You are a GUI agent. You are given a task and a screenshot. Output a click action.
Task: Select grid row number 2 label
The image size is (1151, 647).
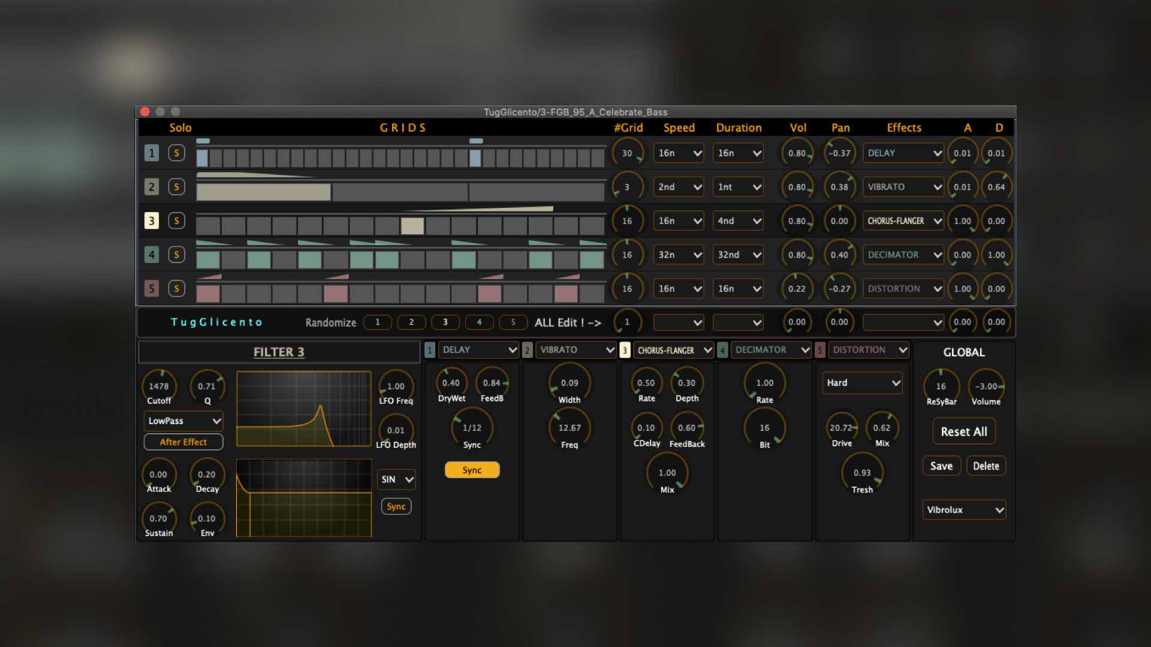click(151, 187)
